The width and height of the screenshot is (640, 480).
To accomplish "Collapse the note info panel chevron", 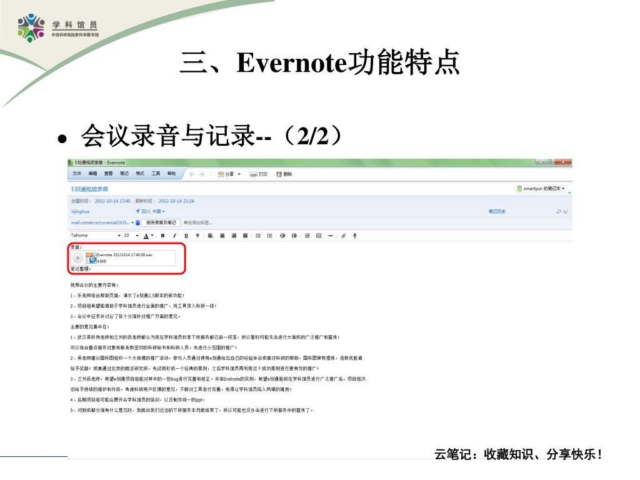I will pos(569,192).
